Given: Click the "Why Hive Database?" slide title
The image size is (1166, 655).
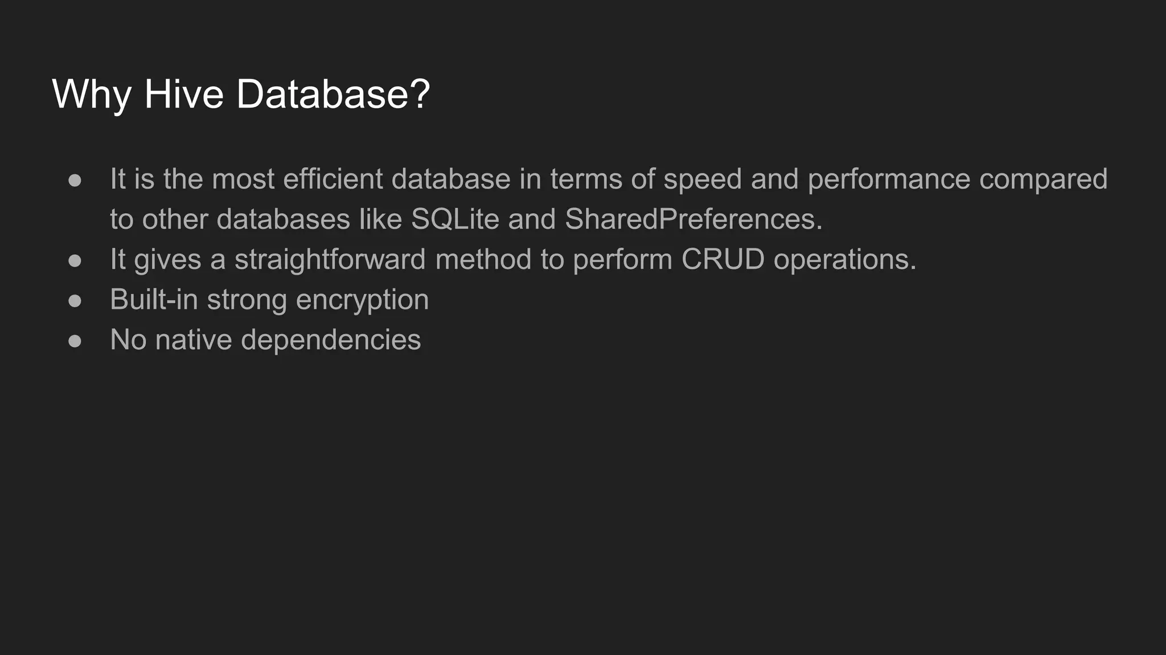Looking at the screenshot, I should (241, 94).
